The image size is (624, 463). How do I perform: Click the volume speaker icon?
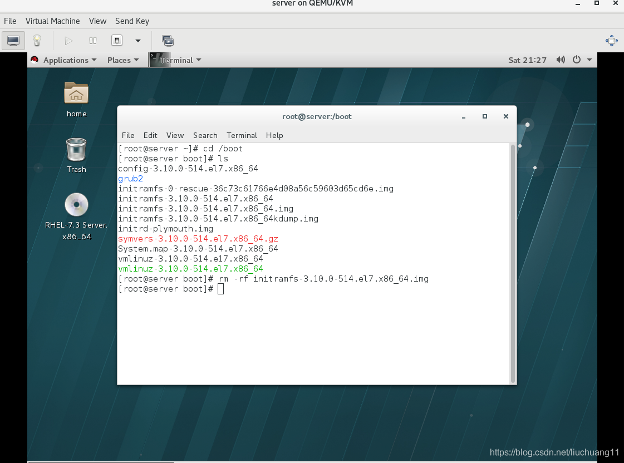tap(561, 60)
